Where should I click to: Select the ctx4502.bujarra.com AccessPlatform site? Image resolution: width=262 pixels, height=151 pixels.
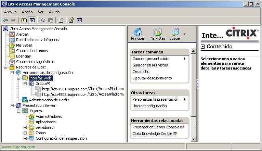click(x=83, y=95)
